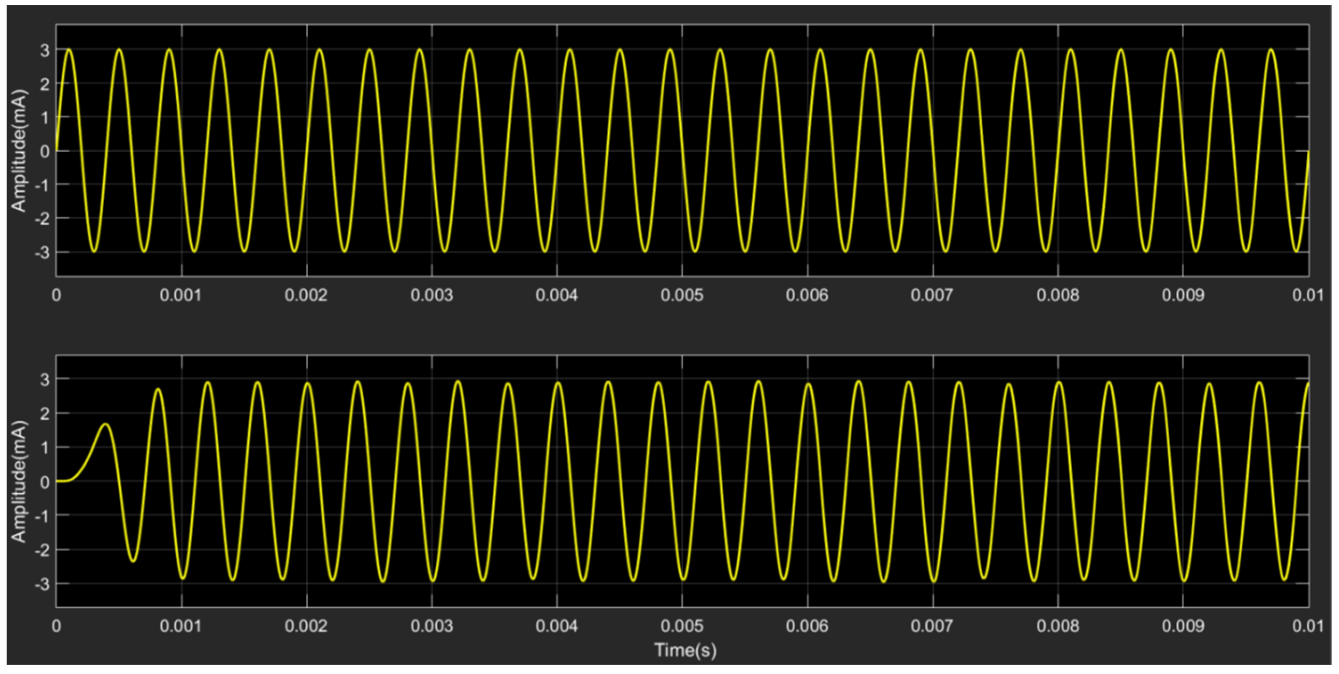Select the 0.001 tick label under upper plot

pyautogui.click(x=180, y=296)
